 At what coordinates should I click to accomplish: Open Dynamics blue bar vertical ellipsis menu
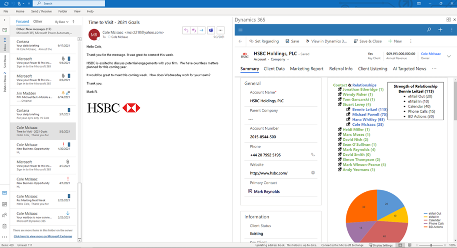pos(451,30)
